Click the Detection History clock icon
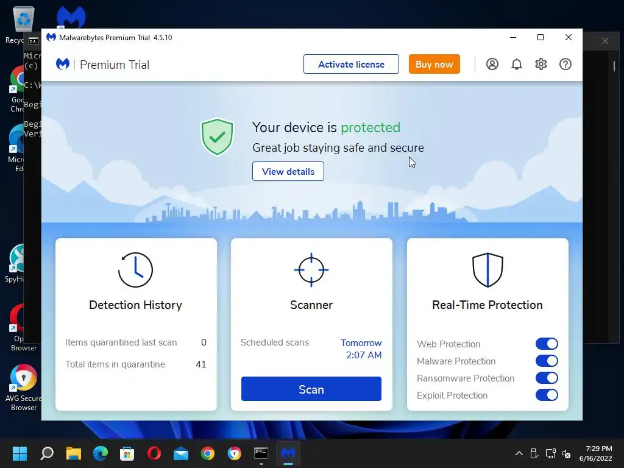 click(135, 270)
